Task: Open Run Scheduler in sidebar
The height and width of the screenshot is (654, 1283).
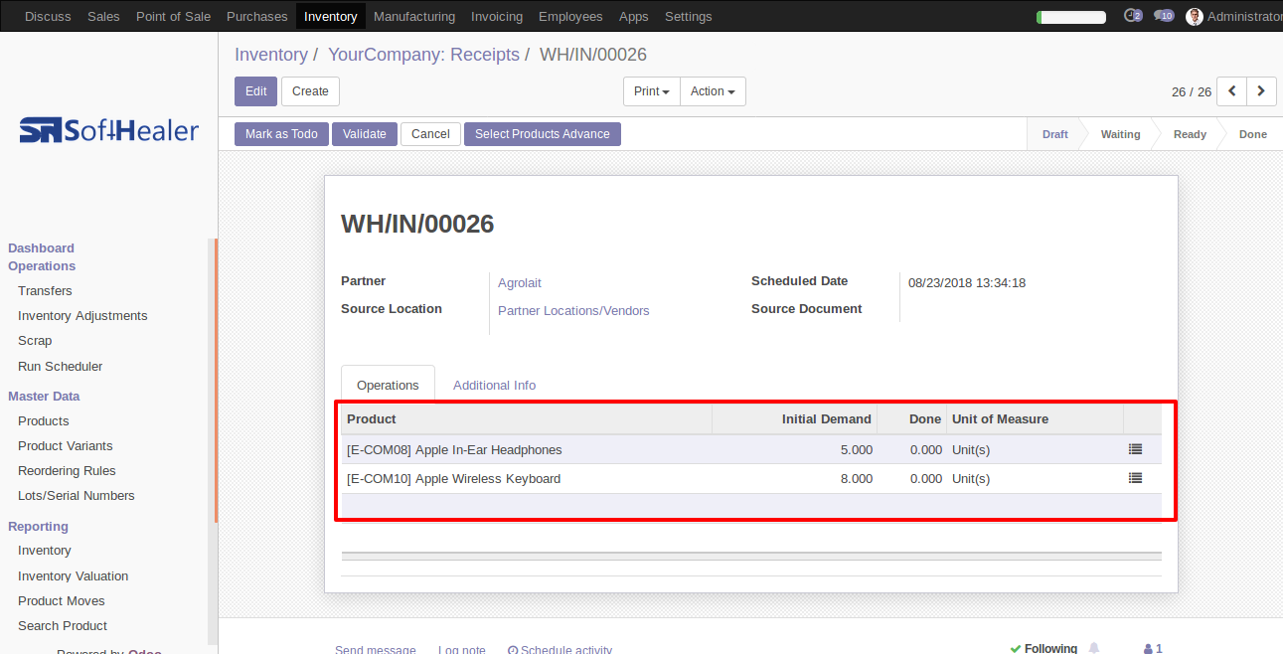Action: 61,367
